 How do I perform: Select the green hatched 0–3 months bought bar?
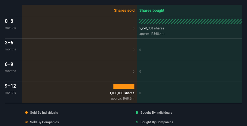pyautogui.click(x=191, y=22)
